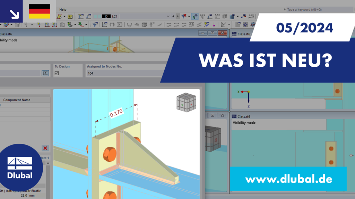Click Visibility mode text in bottom-right Class.rf6 window
The image size is (355, 199).
click(244, 123)
